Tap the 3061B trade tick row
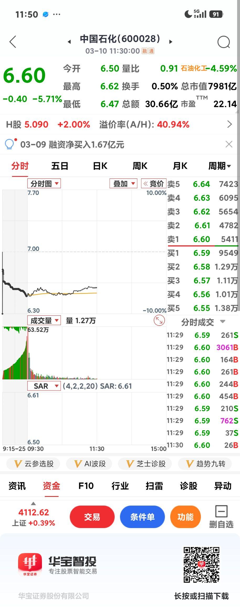This screenshot has width=240, height=610. [202, 347]
